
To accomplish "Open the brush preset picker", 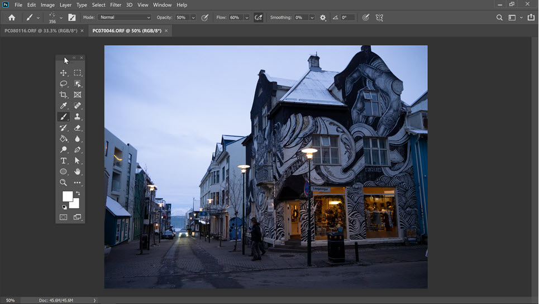I will click(x=61, y=17).
